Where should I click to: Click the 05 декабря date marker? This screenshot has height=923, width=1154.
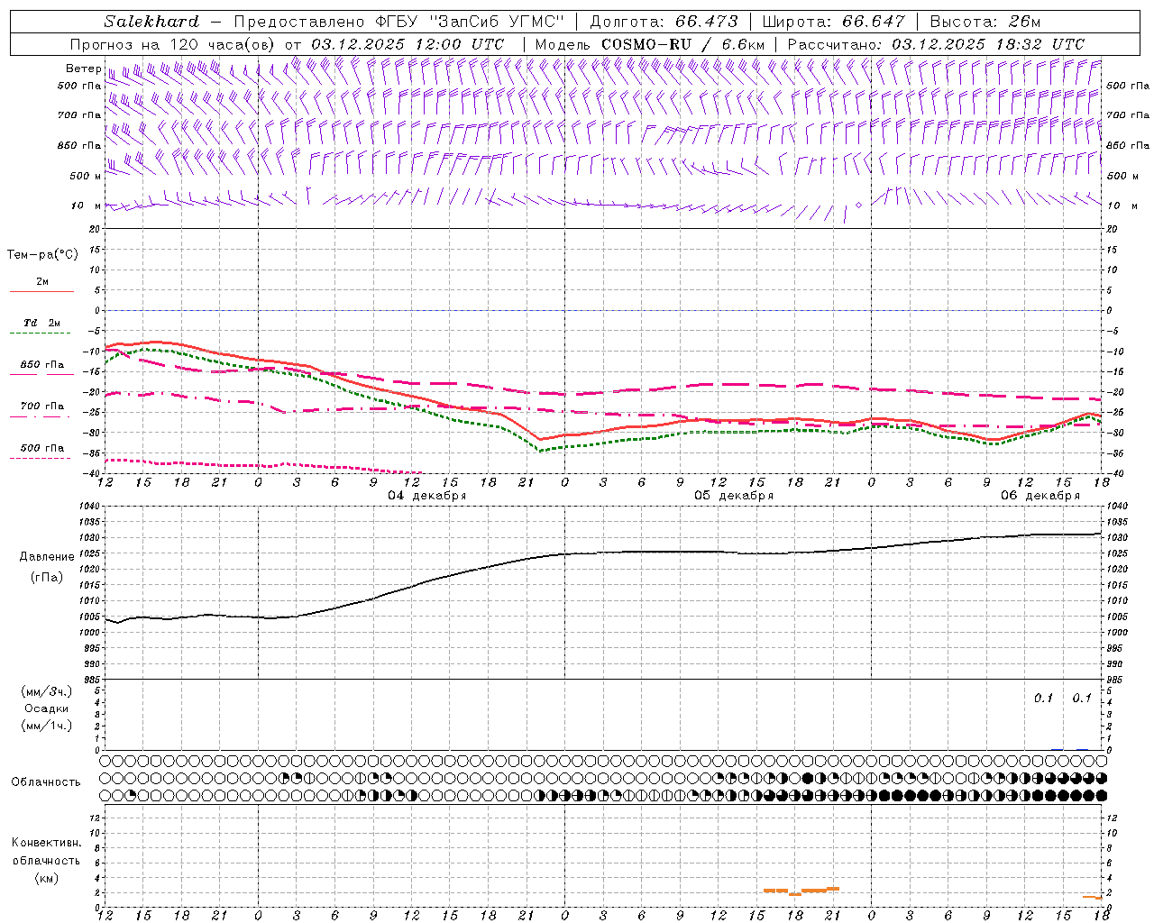[733, 496]
